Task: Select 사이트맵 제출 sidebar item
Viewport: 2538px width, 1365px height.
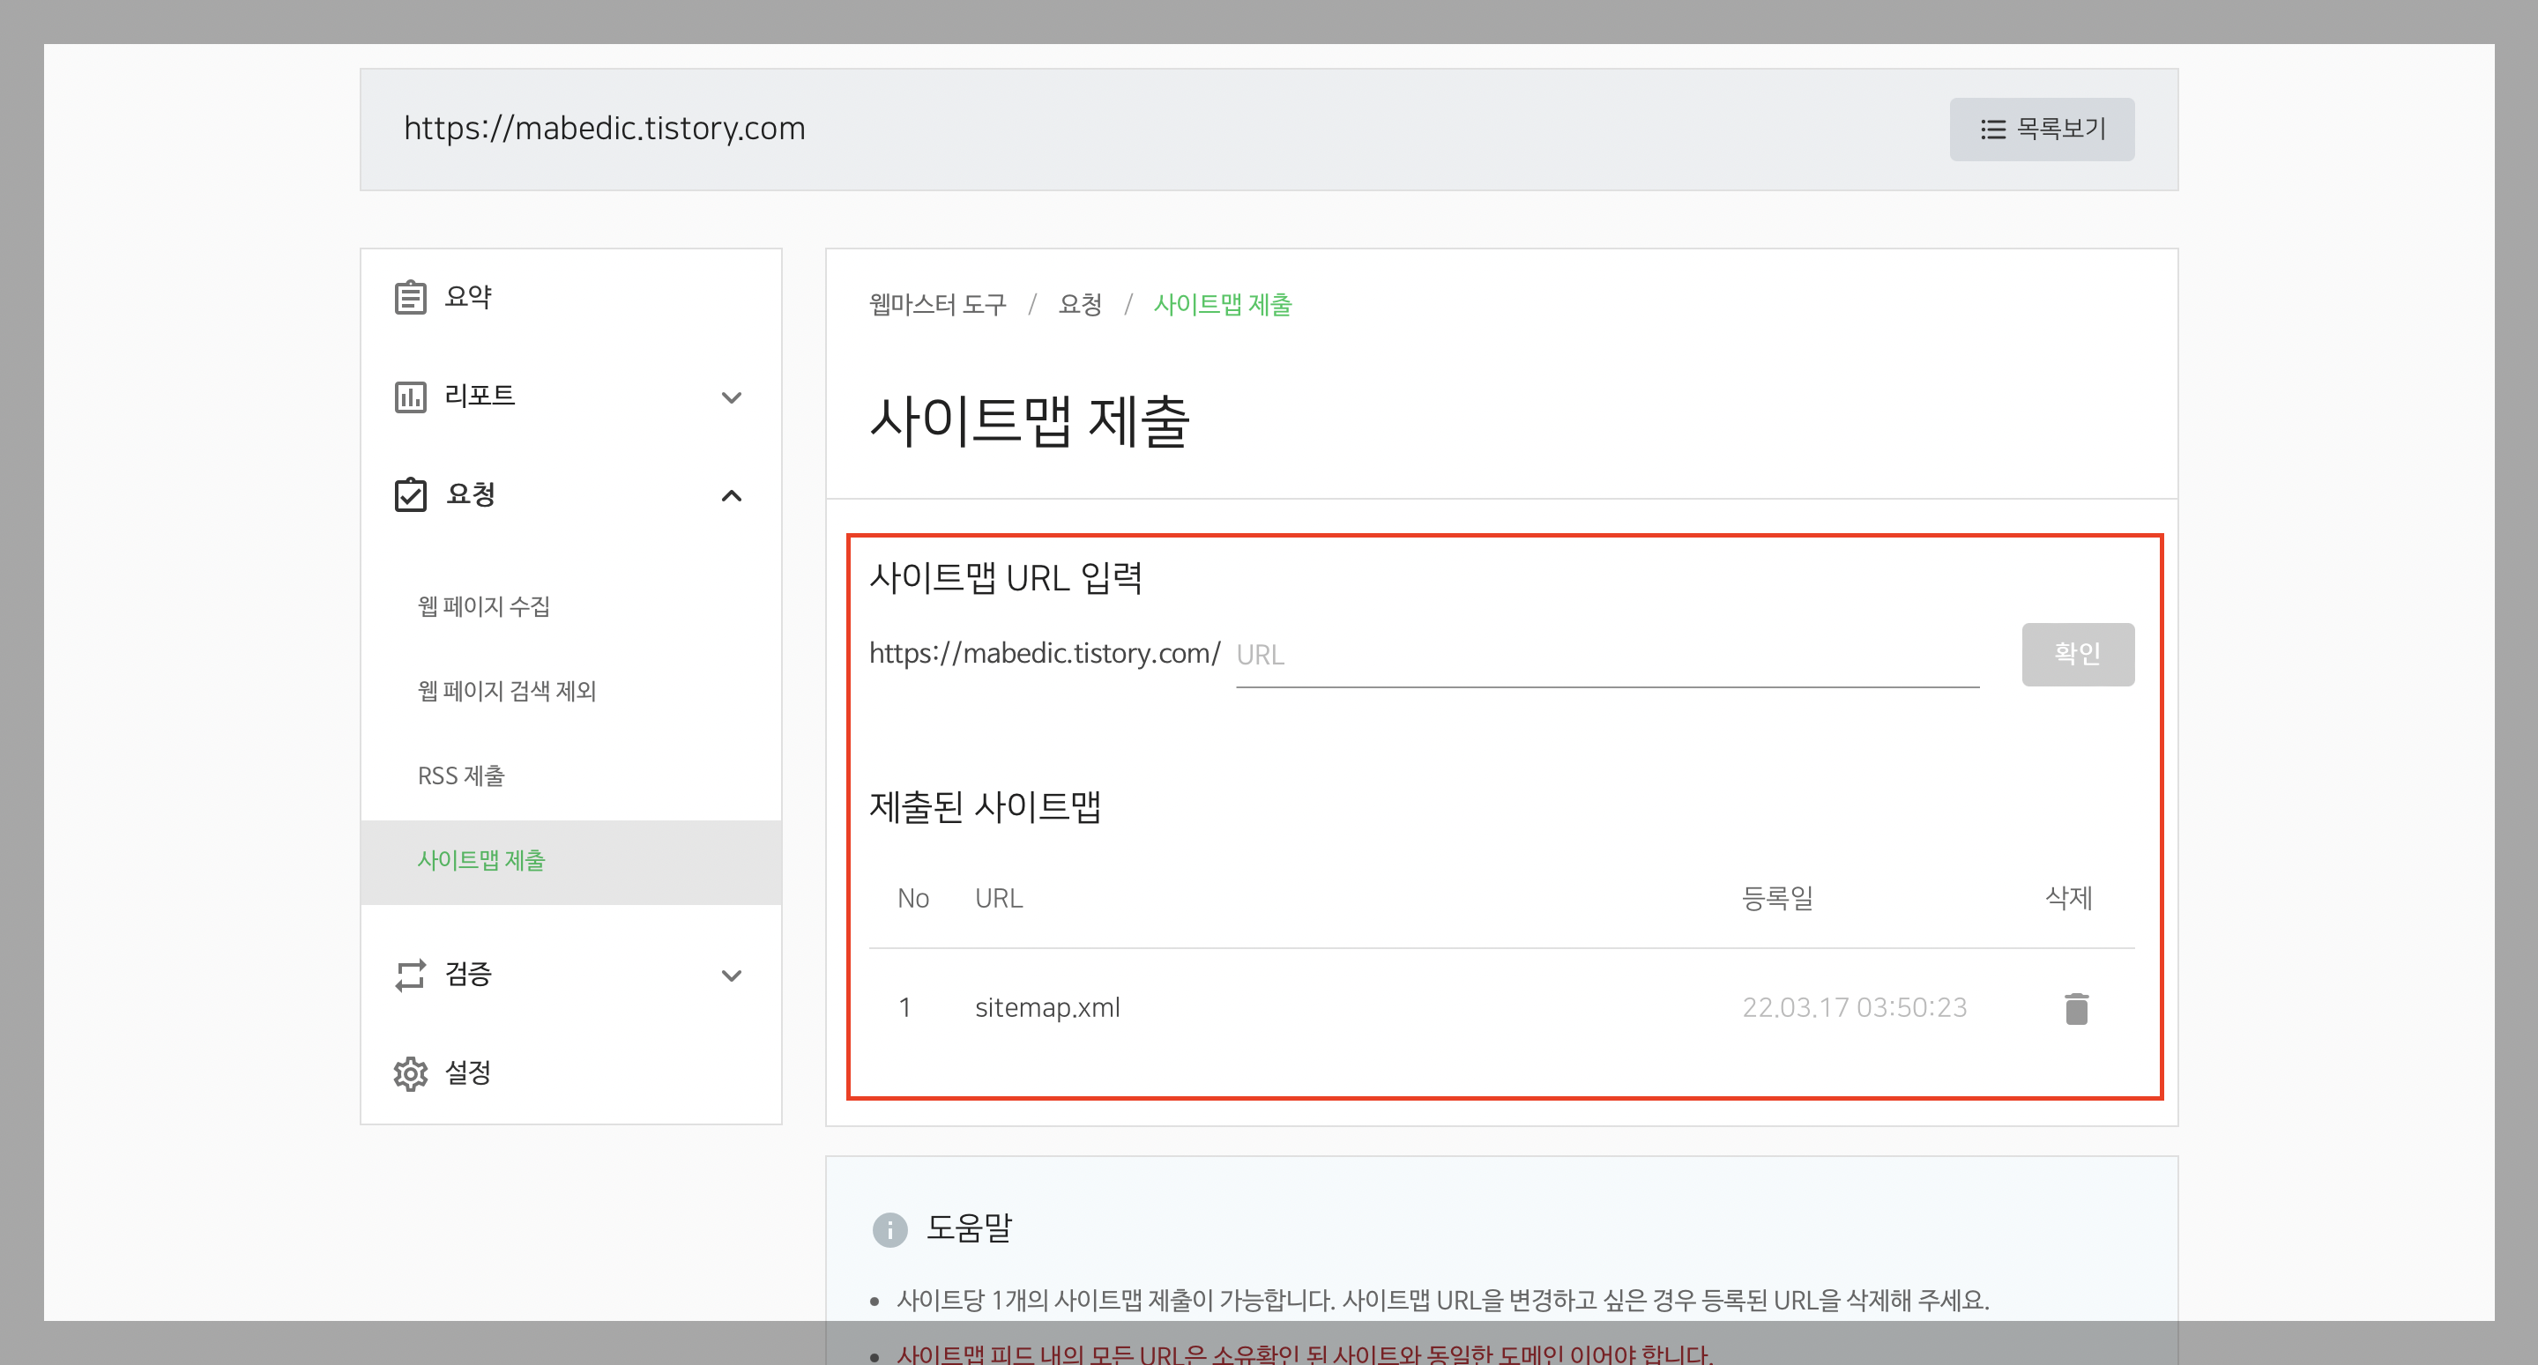Action: click(480, 861)
